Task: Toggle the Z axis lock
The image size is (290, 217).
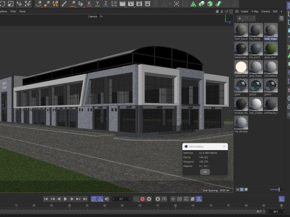Action: tap(106, 4)
